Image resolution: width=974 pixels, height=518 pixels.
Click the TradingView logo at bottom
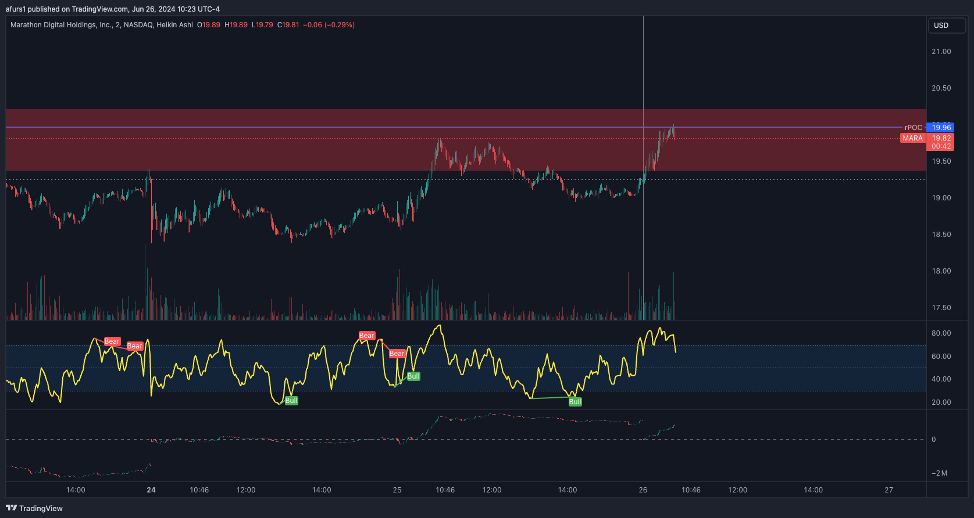(x=34, y=508)
